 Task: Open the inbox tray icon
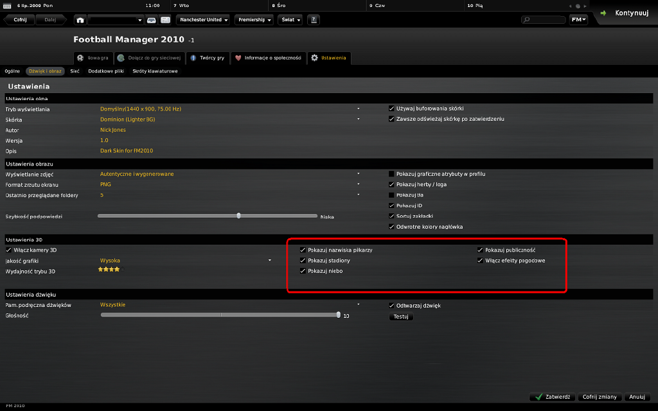coord(152,20)
